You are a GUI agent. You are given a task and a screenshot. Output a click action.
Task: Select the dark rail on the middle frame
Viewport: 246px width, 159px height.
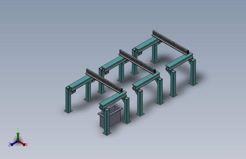coord(137,61)
